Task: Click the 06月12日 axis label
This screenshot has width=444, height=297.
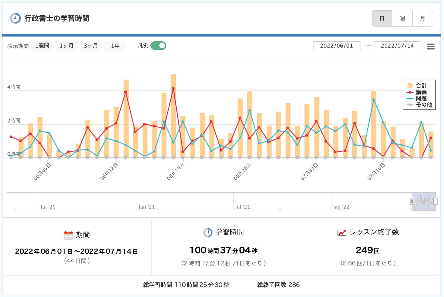Action: 109,172
